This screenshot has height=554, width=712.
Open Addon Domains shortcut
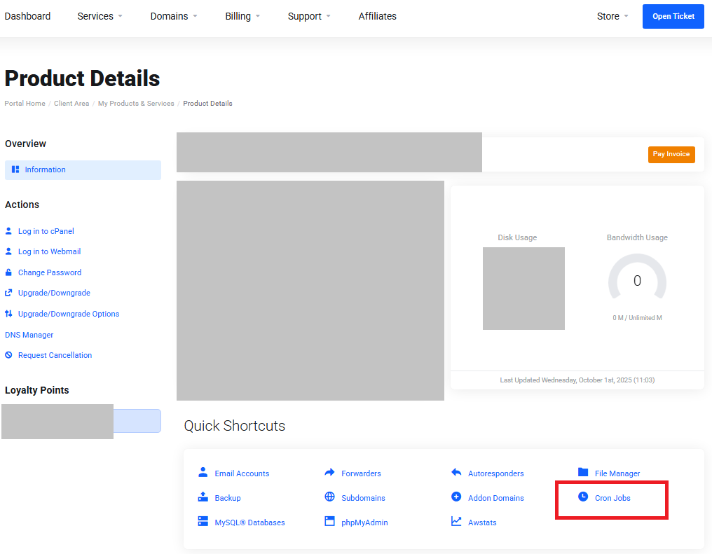(x=496, y=498)
